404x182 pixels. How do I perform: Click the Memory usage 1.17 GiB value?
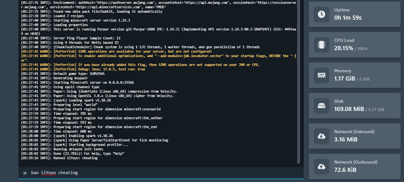tap(344, 79)
